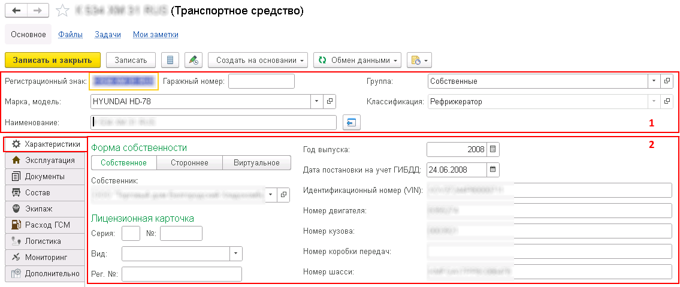This screenshot has height=287, width=680.
Task: Click the Идентификационный номер (VIN) field
Action: pyautogui.click(x=549, y=190)
